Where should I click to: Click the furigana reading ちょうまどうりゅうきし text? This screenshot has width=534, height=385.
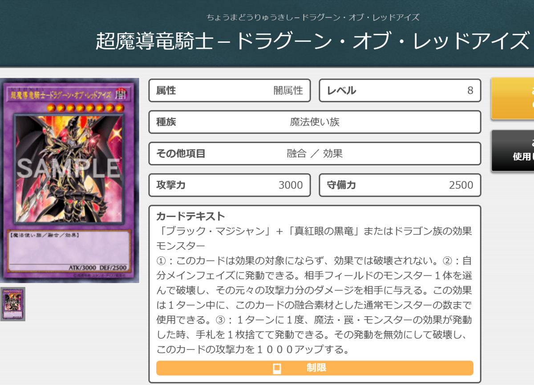coord(313,17)
